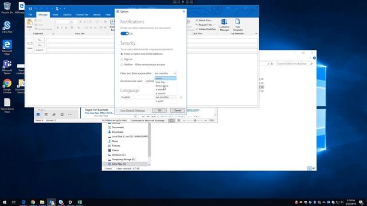
Task: Choose 'three days' in the expiry list
Action: pyautogui.click(x=166, y=86)
